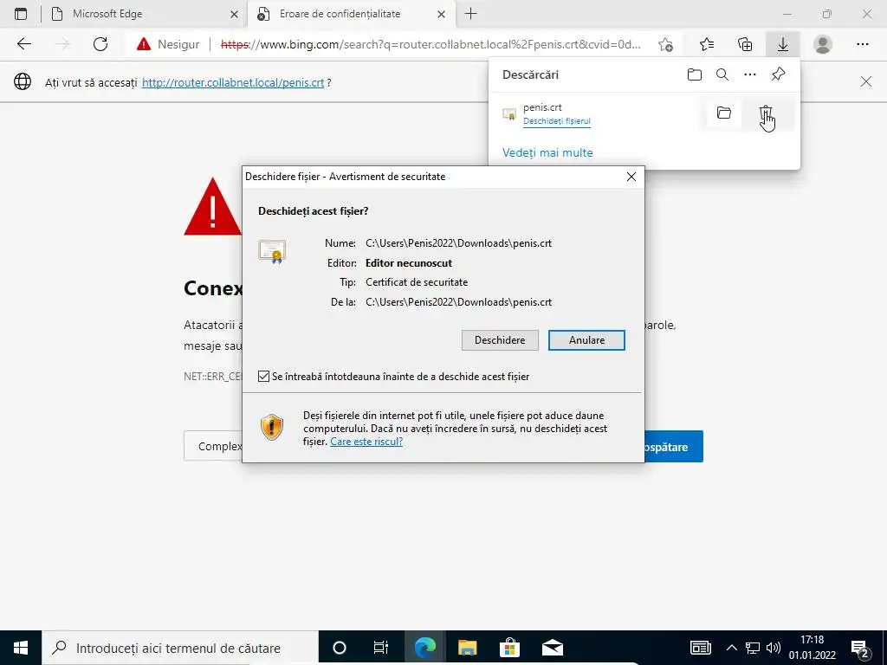Click the taskbar search box
887x665 pixels.
point(180,648)
